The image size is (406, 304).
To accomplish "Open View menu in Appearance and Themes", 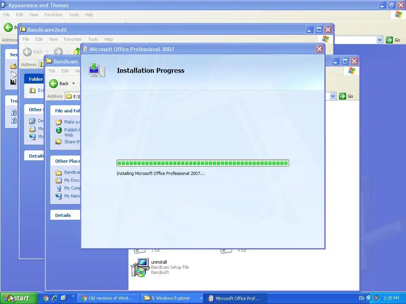I will coord(34,15).
